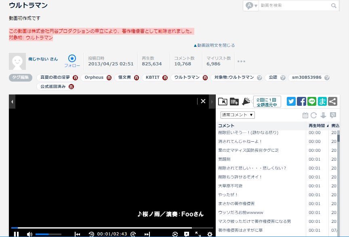Jump to the start of the video
Image resolution: width=349 pixels, height=237 pixels.
[x=77, y=234]
